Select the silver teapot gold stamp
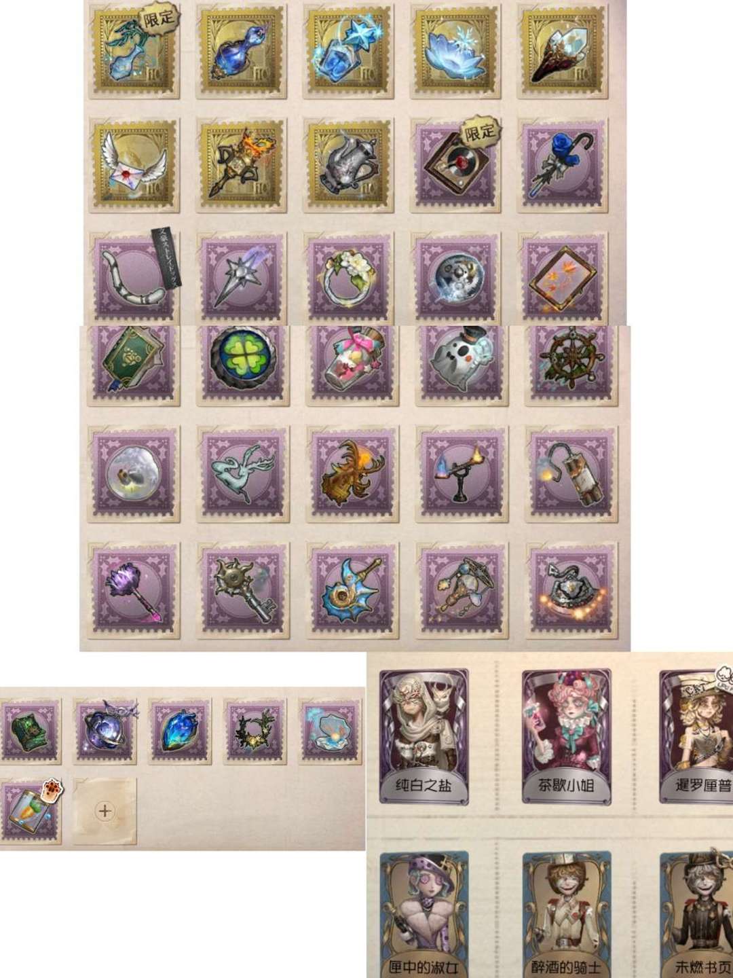 (x=348, y=164)
